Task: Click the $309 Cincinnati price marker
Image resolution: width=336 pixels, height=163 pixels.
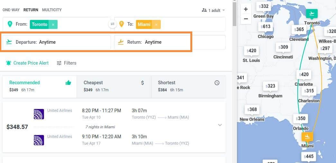Action: [x=283, y=47]
